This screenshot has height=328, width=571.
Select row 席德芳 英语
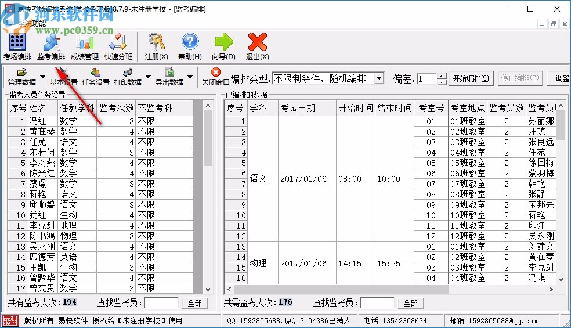coord(101,257)
